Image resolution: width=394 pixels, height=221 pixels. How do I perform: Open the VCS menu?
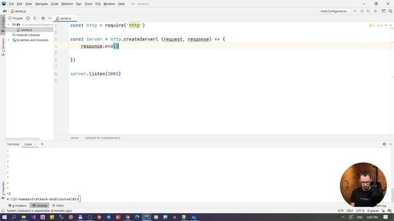pos(98,4)
